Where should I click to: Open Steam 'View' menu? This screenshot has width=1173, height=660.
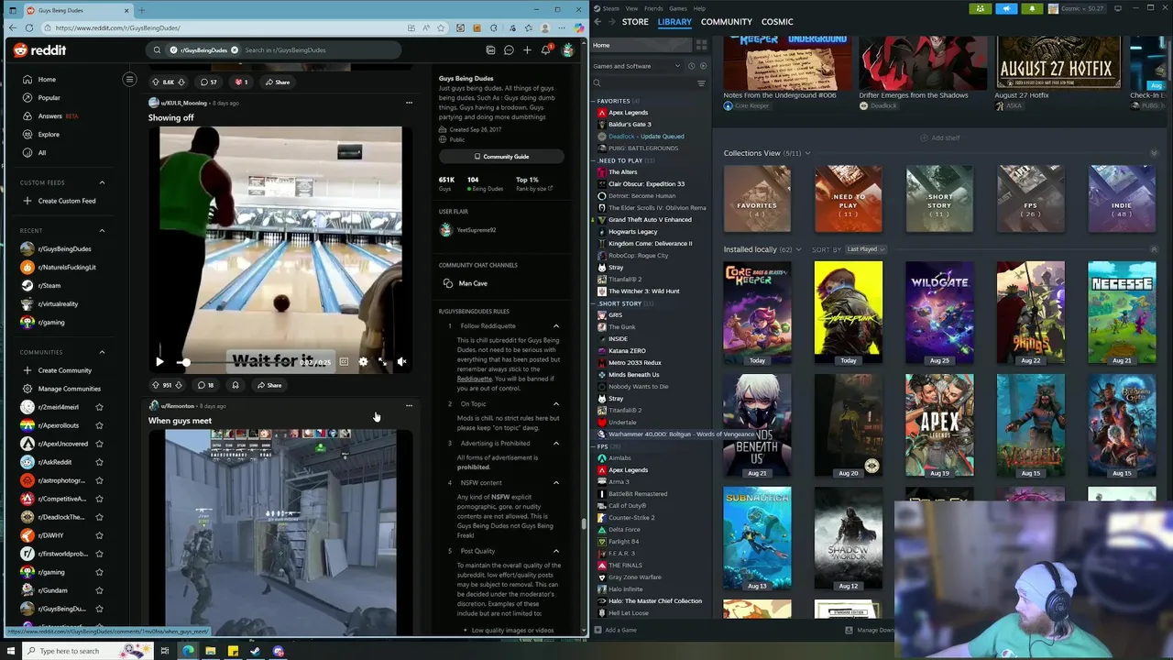(631, 8)
